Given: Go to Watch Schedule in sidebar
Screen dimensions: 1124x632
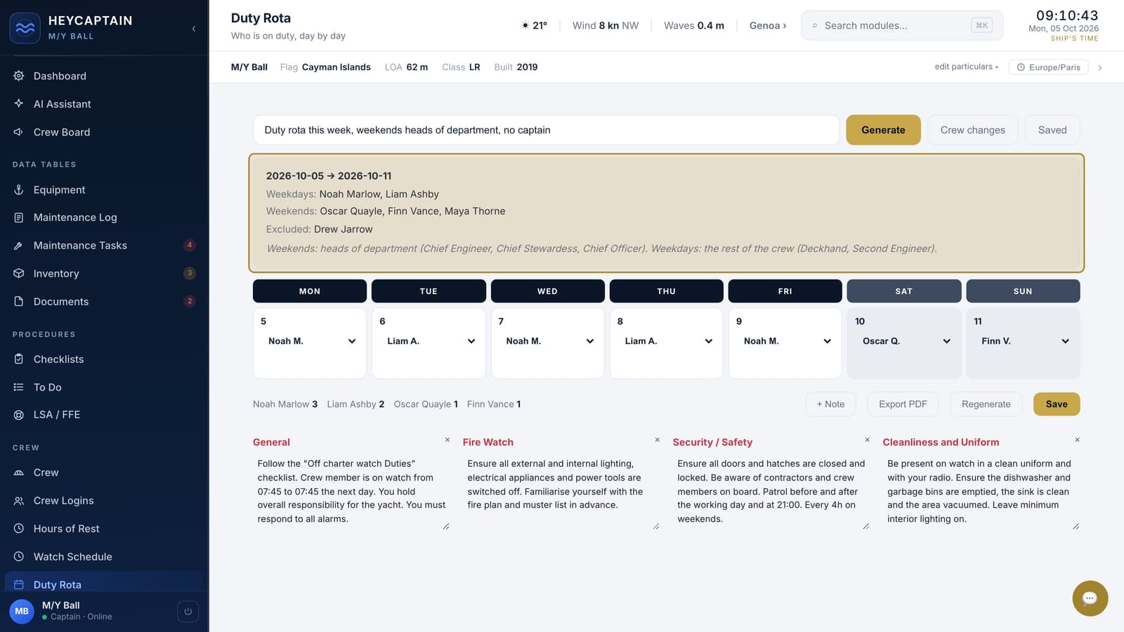Looking at the screenshot, I should tap(104, 557).
